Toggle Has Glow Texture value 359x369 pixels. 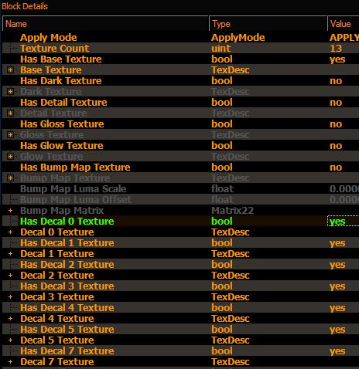(336, 146)
